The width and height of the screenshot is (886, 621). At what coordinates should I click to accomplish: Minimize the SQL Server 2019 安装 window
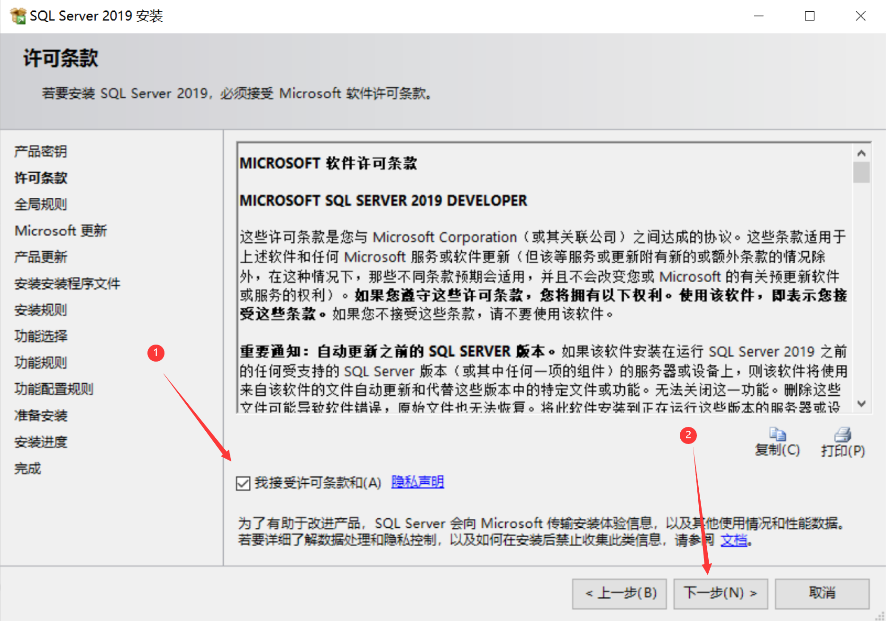pos(759,16)
